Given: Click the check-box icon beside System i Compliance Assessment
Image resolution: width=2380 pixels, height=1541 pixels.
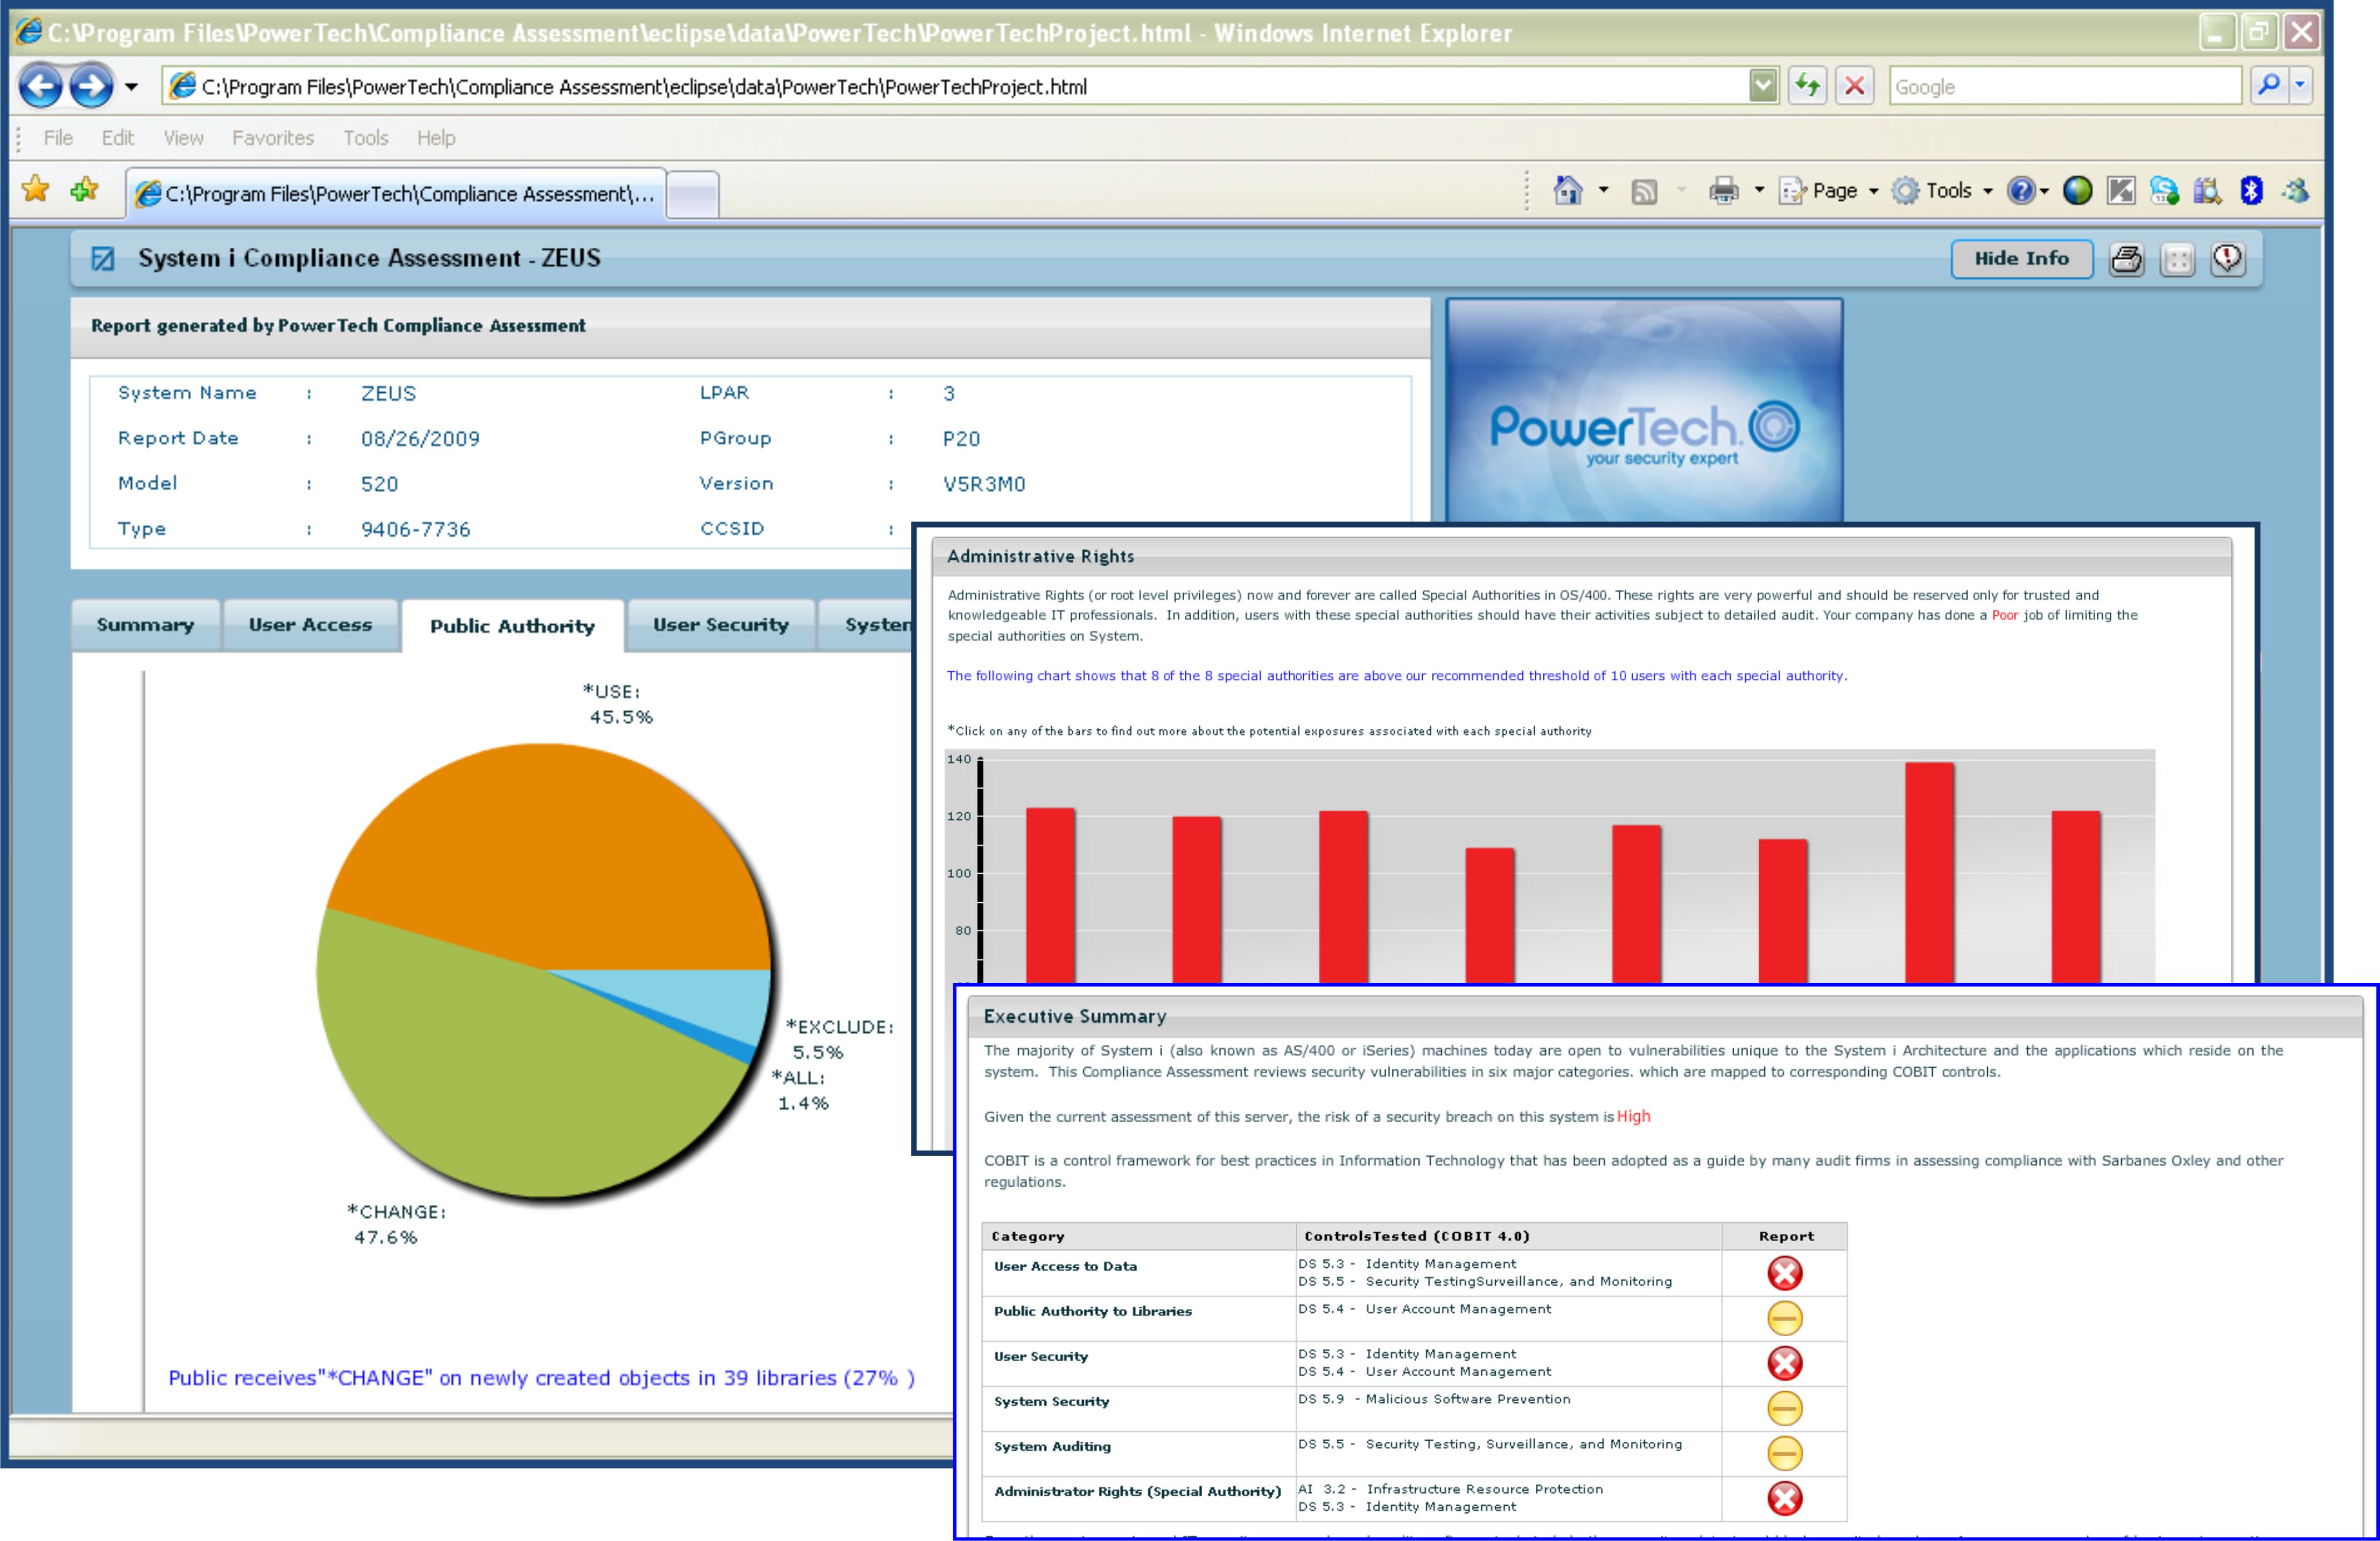Looking at the screenshot, I should pyautogui.click(x=102, y=259).
